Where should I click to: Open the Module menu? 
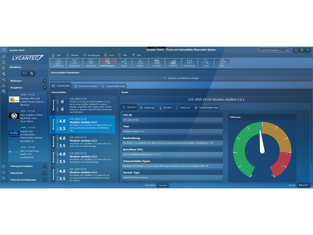72,55
